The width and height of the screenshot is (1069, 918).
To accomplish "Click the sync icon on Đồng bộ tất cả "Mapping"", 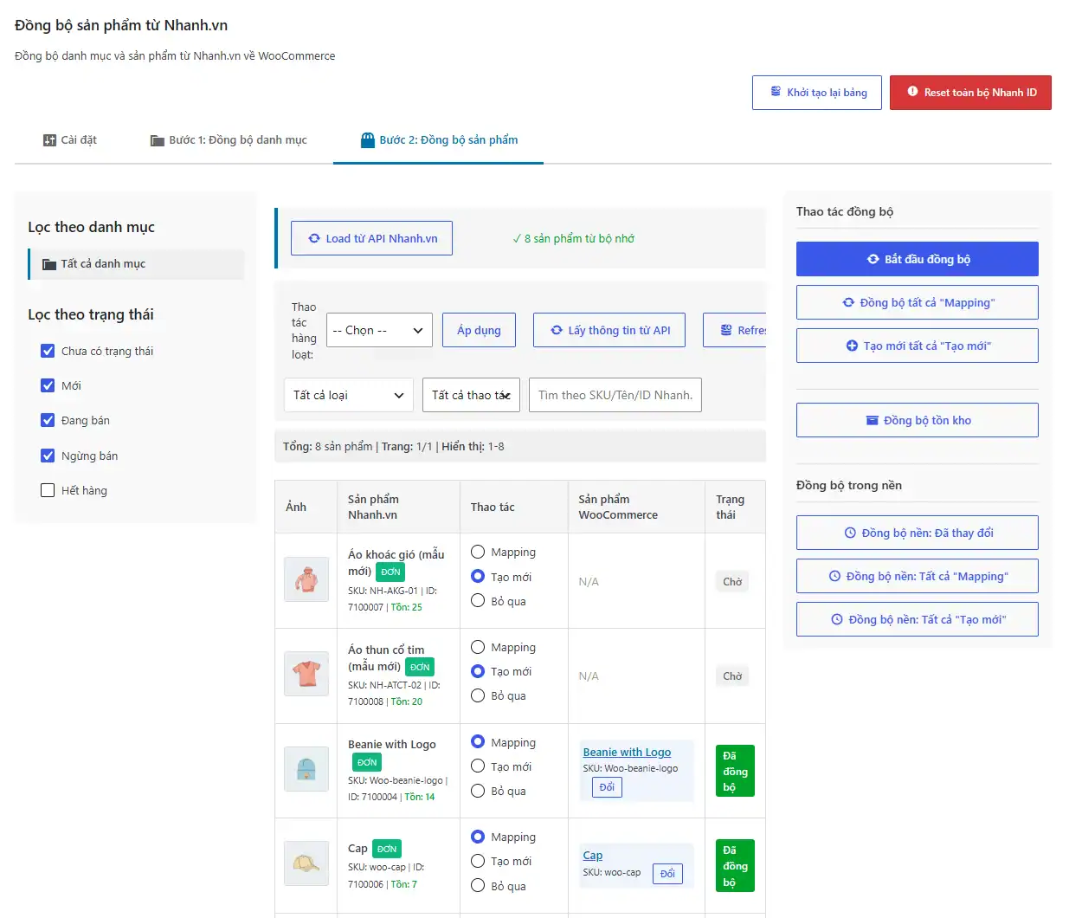I will pyautogui.click(x=848, y=302).
